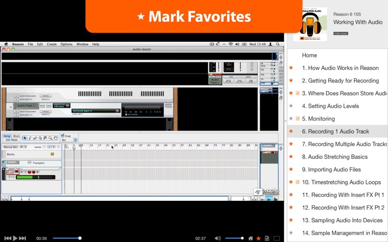Click the note icon beside 5. Monitoring
This screenshot has height=242, width=388.
pyautogui.click(x=297, y=119)
